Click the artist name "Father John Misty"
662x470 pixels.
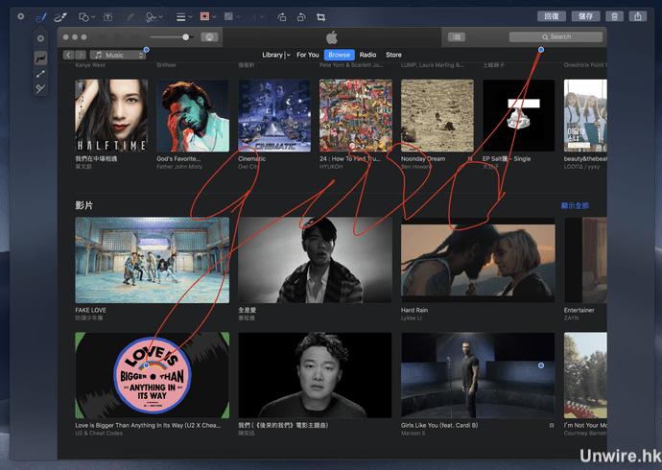click(179, 167)
